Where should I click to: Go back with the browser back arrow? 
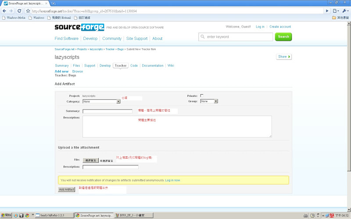pyautogui.click(x=4, y=11)
